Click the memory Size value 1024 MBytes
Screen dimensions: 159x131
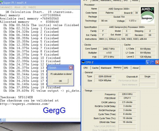click(105, 80)
